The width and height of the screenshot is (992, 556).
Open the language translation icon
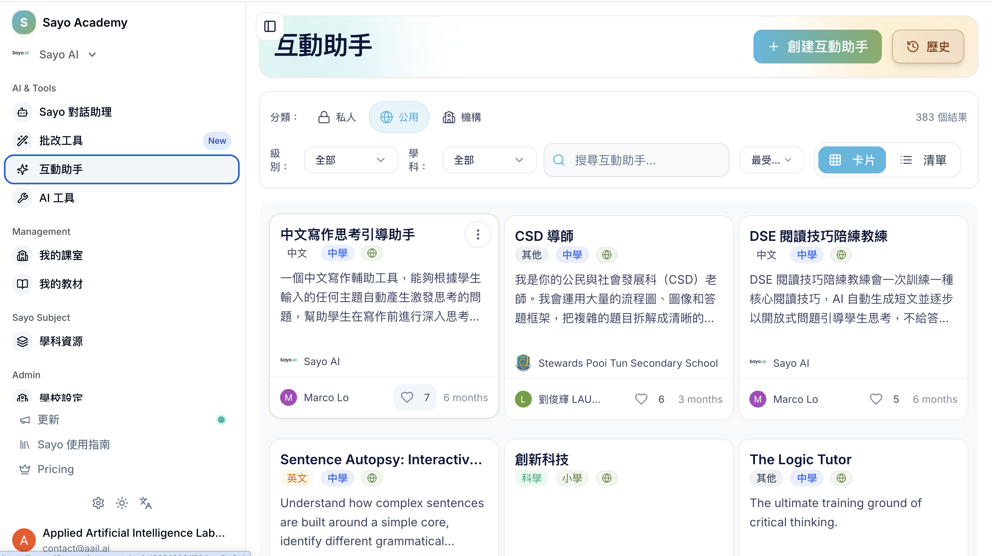[145, 503]
